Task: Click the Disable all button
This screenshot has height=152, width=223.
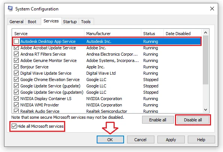Action: 193,120
